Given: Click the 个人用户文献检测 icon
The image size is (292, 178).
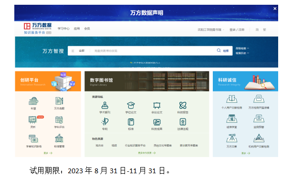Looking at the screenshot, I should 232,99.
